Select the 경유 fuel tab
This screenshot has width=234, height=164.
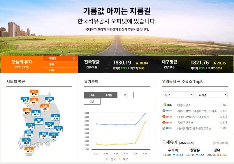pyautogui.click(x=60, y=64)
